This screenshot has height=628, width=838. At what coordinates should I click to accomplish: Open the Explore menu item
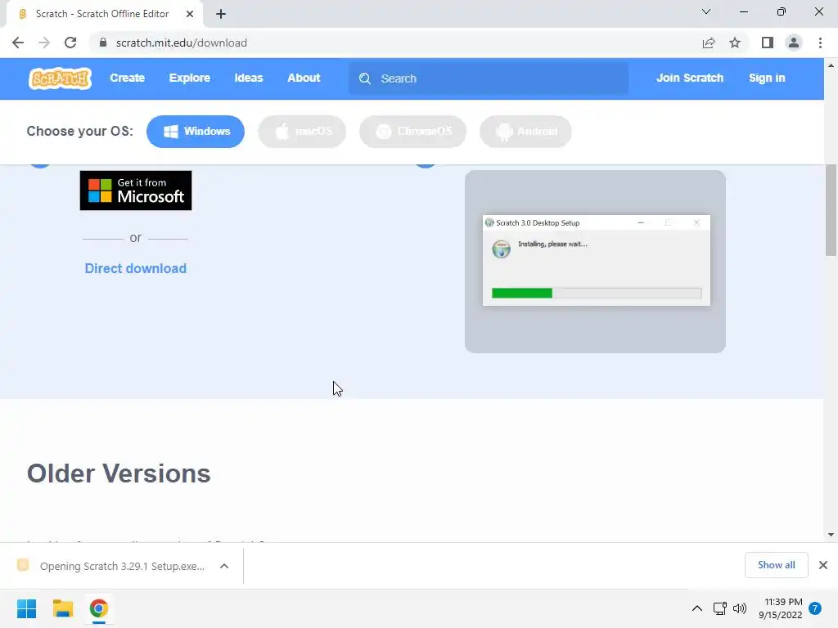pyautogui.click(x=190, y=78)
